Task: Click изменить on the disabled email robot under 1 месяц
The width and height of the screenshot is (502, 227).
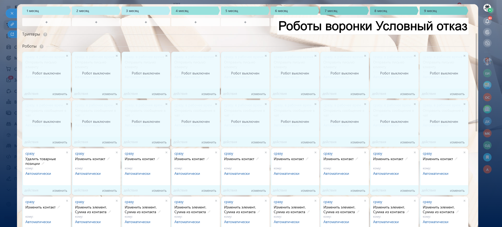Action: pyautogui.click(x=60, y=94)
